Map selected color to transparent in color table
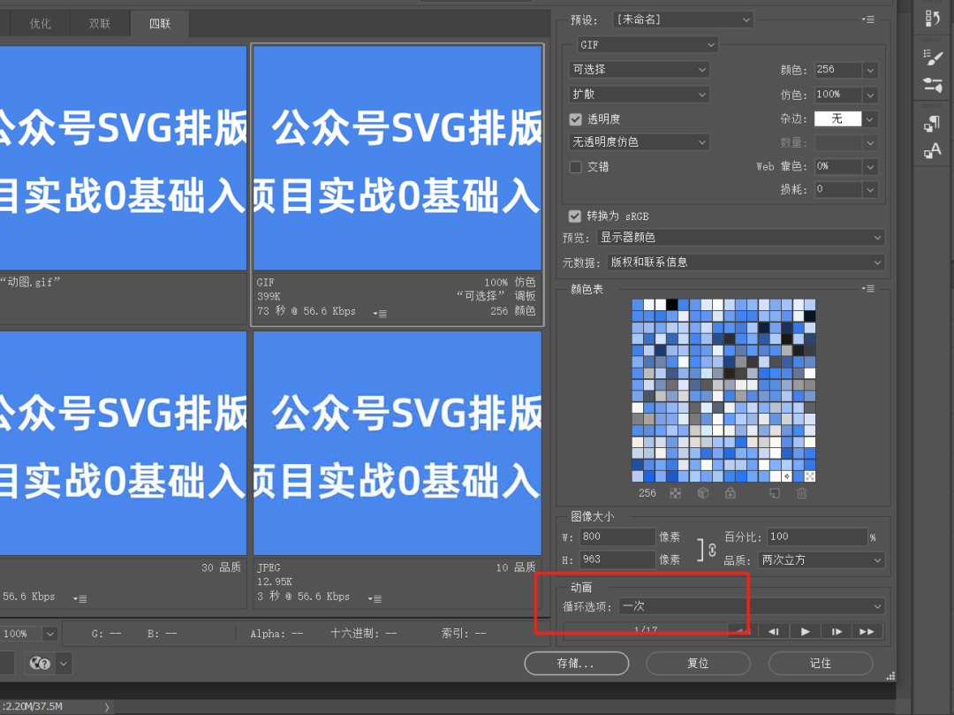Viewport: 954px width, 715px height. pyautogui.click(x=677, y=493)
